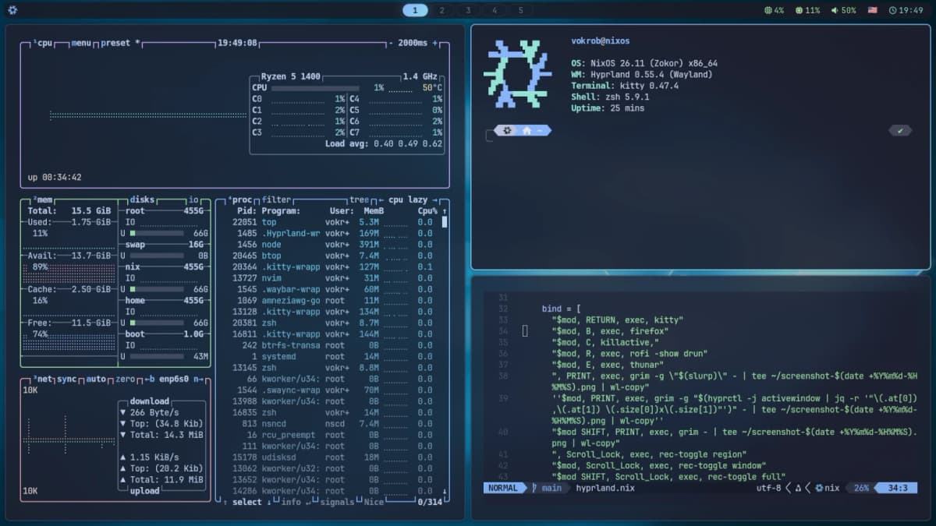Select the udisksd process row
Viewport: 936px width, 526px height.
click(331, 457)
